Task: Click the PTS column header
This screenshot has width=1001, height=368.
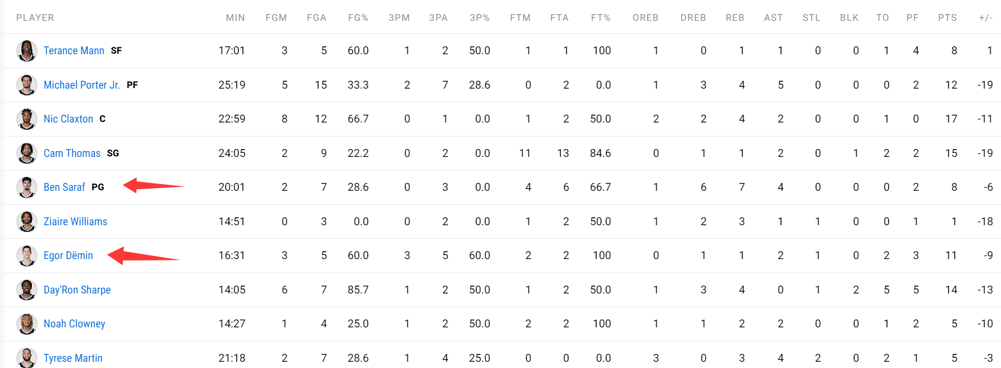Action: pos(947,18)
